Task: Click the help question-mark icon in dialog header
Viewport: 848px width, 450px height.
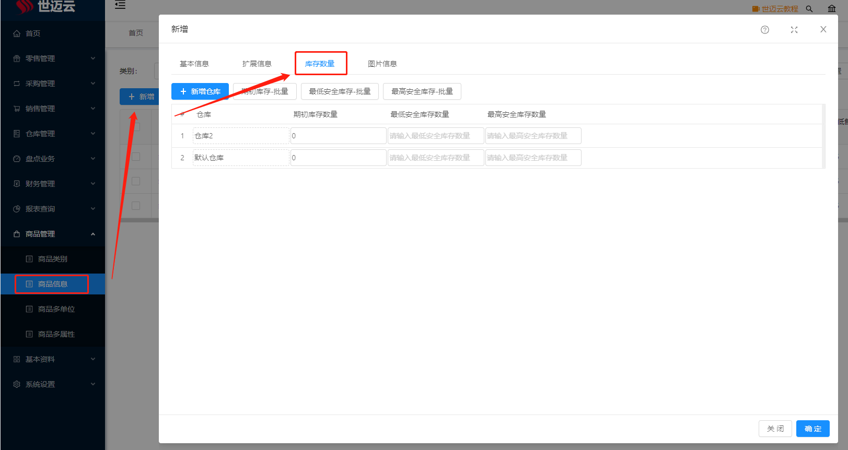Action: pyautogui.click(x=765, y=30)
